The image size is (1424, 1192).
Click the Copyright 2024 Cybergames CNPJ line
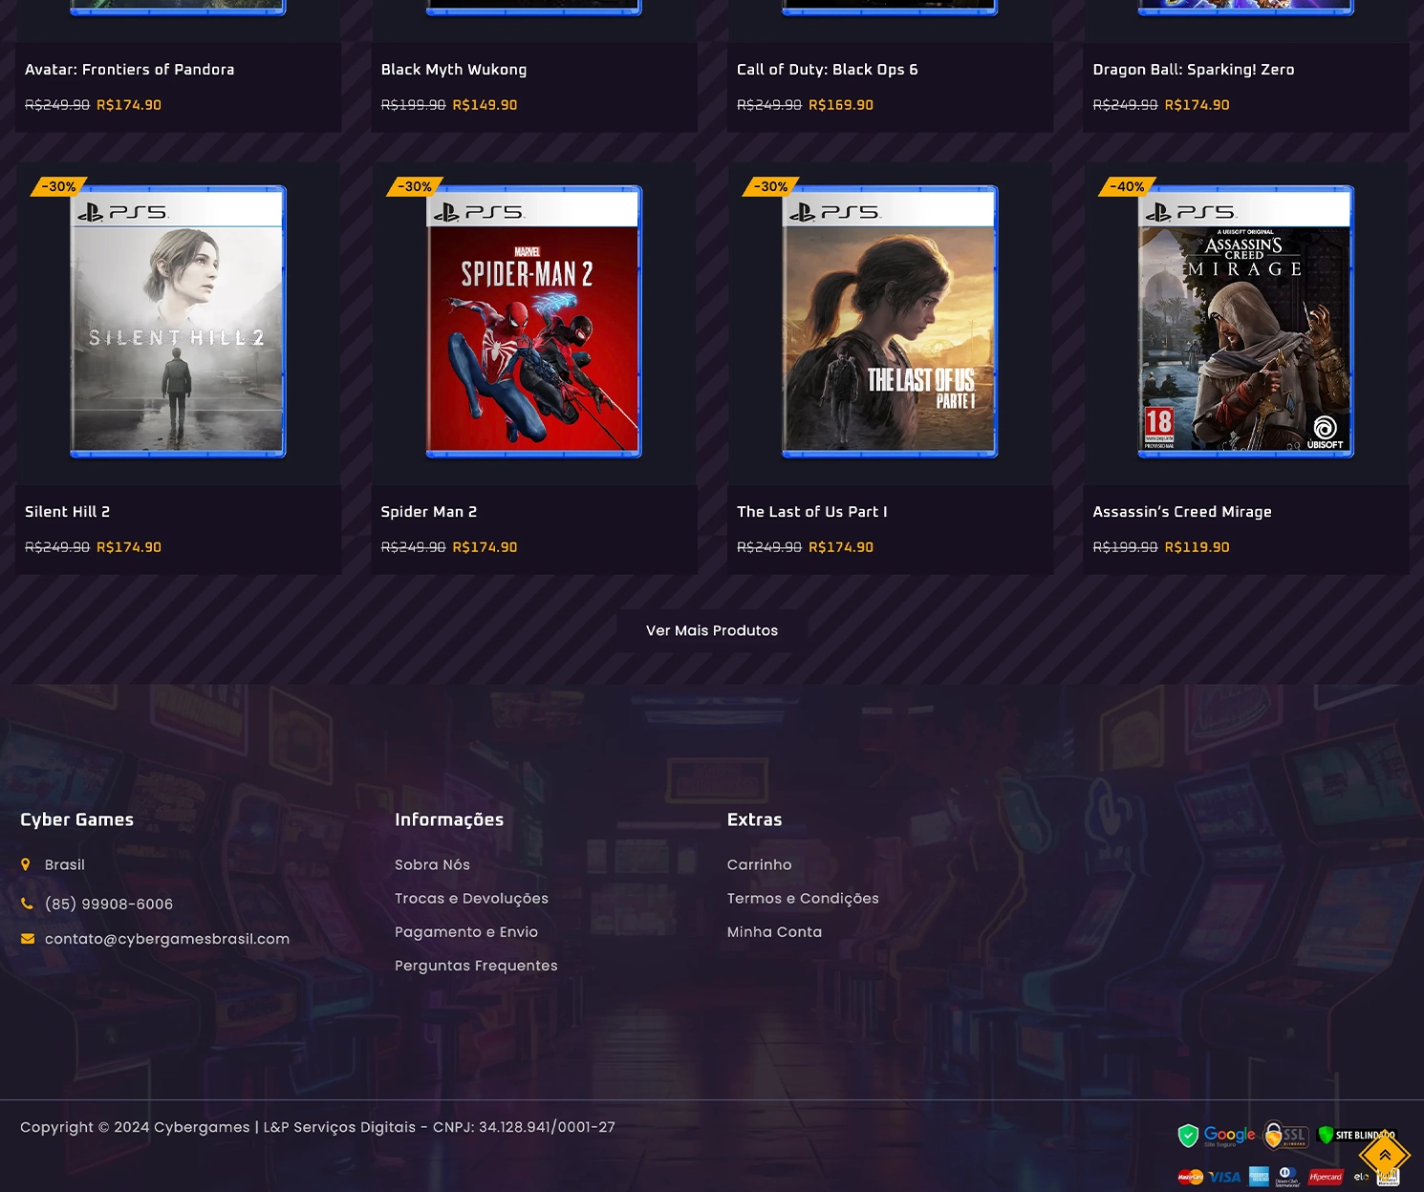(318, 1127)
